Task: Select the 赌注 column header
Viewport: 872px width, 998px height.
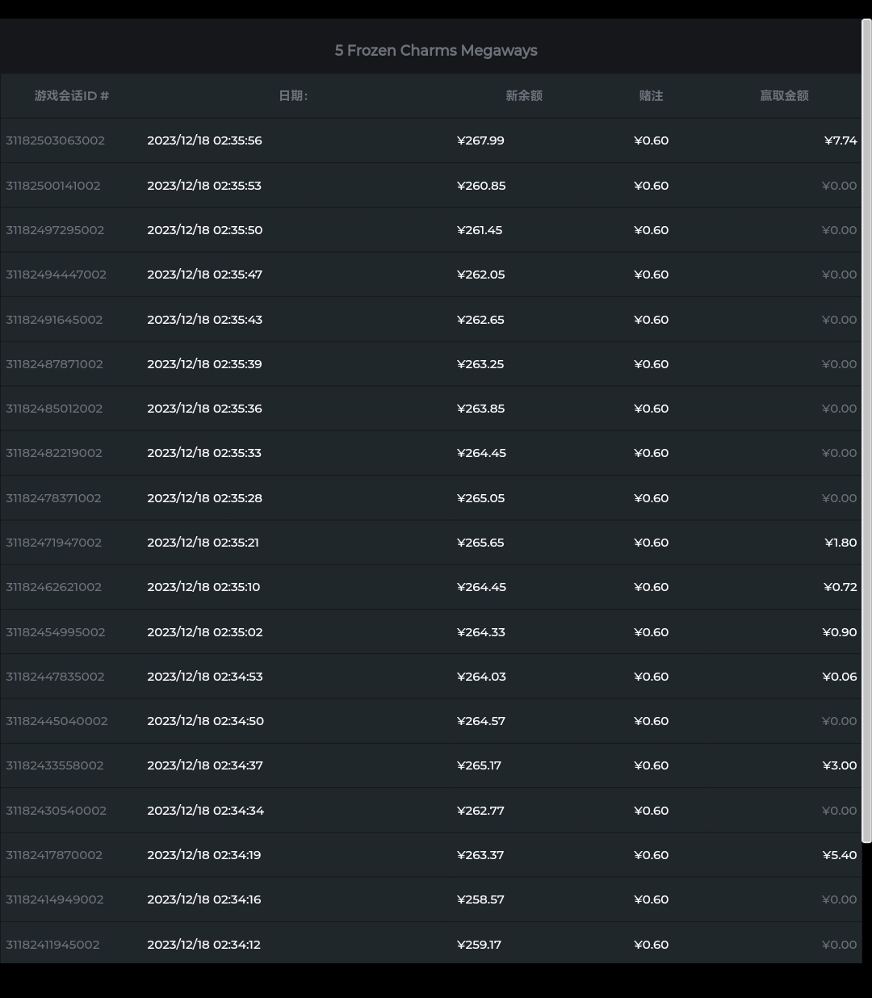Action: coord(651,95)
